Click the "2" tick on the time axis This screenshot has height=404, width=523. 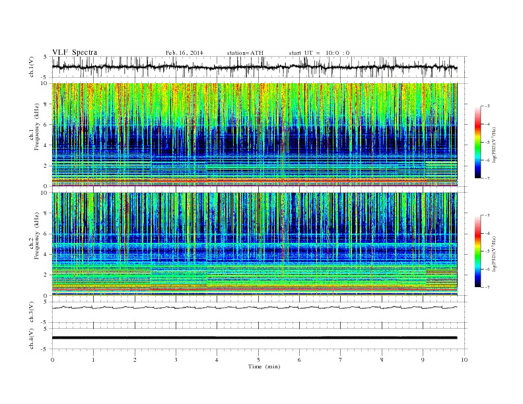pos(135,360)
